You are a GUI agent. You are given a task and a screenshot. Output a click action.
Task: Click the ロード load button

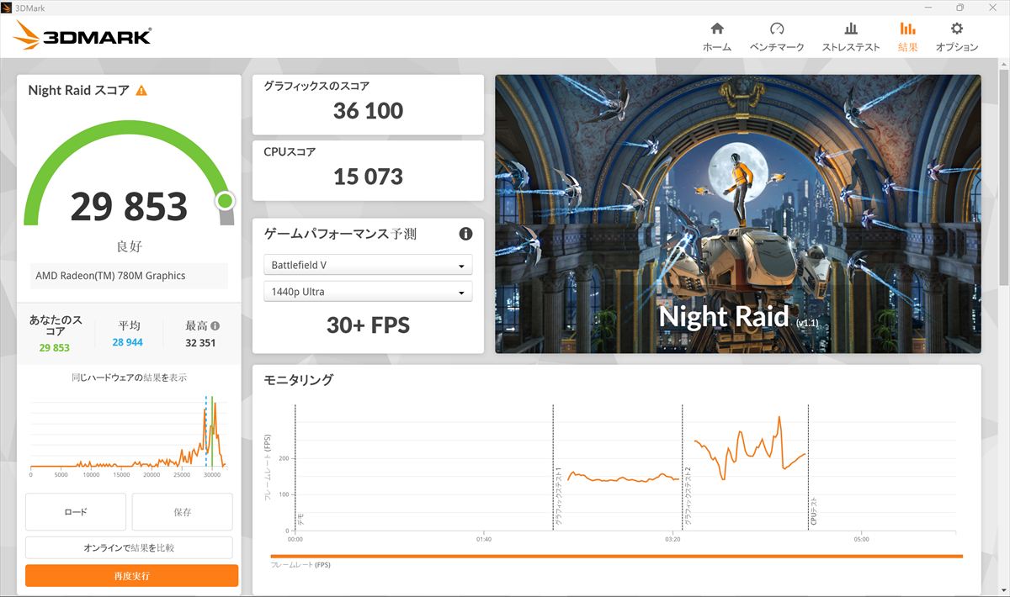pyautogui.click(x=76, y=512)
